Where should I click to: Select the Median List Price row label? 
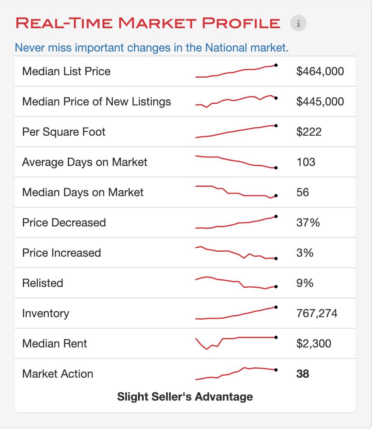66,72
